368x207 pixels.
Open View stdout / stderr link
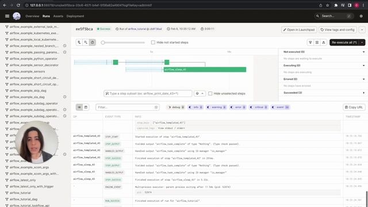pos(171,128)
